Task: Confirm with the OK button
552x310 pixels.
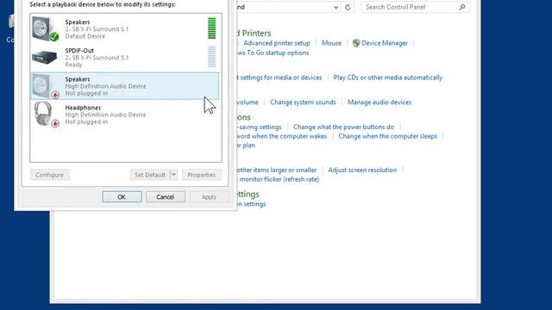Action: pos(122,197)
